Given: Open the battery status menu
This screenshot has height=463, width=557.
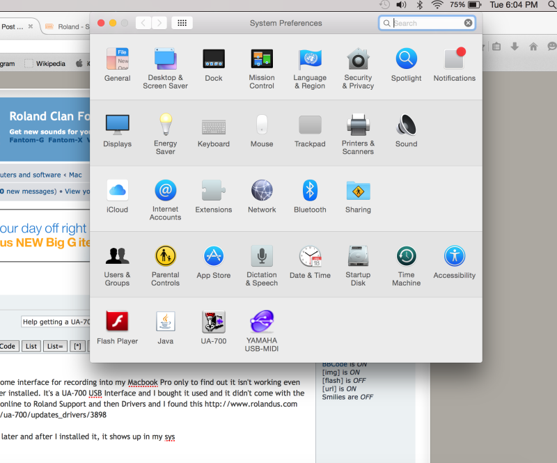Looking at the screenshot, I should (x=465, y=5).
